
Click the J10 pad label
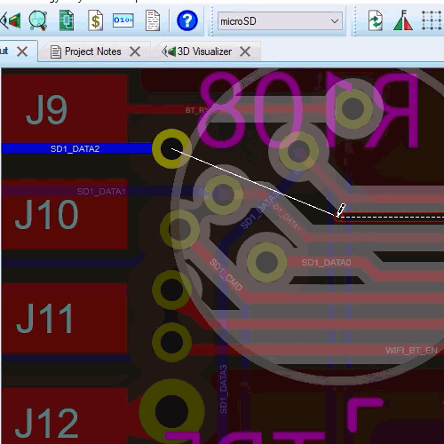pos(46,214)
